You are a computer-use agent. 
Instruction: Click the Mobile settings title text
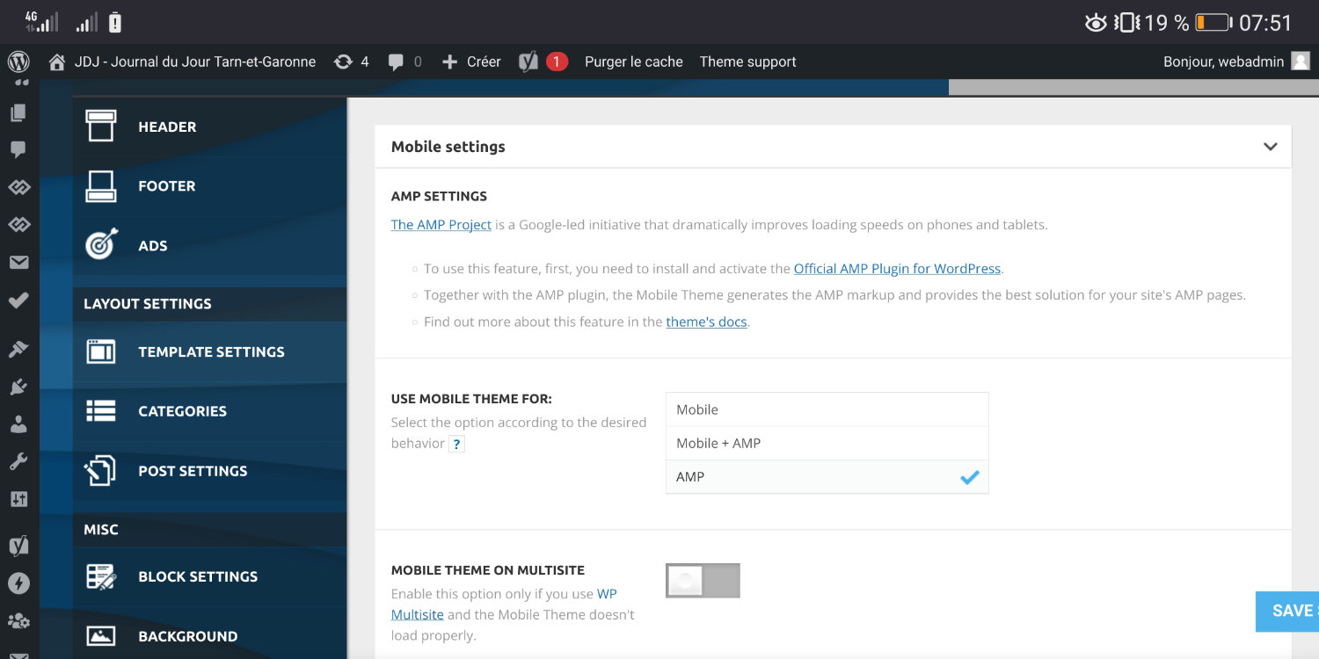(448, 147)
